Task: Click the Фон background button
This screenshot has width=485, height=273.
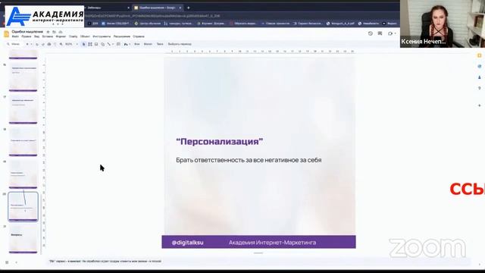Action: (137, 44)
